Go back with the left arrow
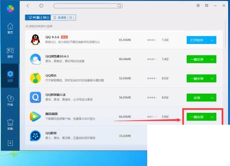Image resolution: width=230 pixels, height=166 pixels. point(28,6)
